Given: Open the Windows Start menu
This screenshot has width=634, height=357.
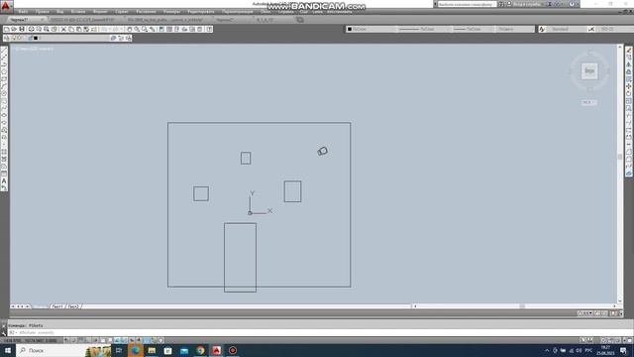Looking at the screenshot, I should pos(7,350).
